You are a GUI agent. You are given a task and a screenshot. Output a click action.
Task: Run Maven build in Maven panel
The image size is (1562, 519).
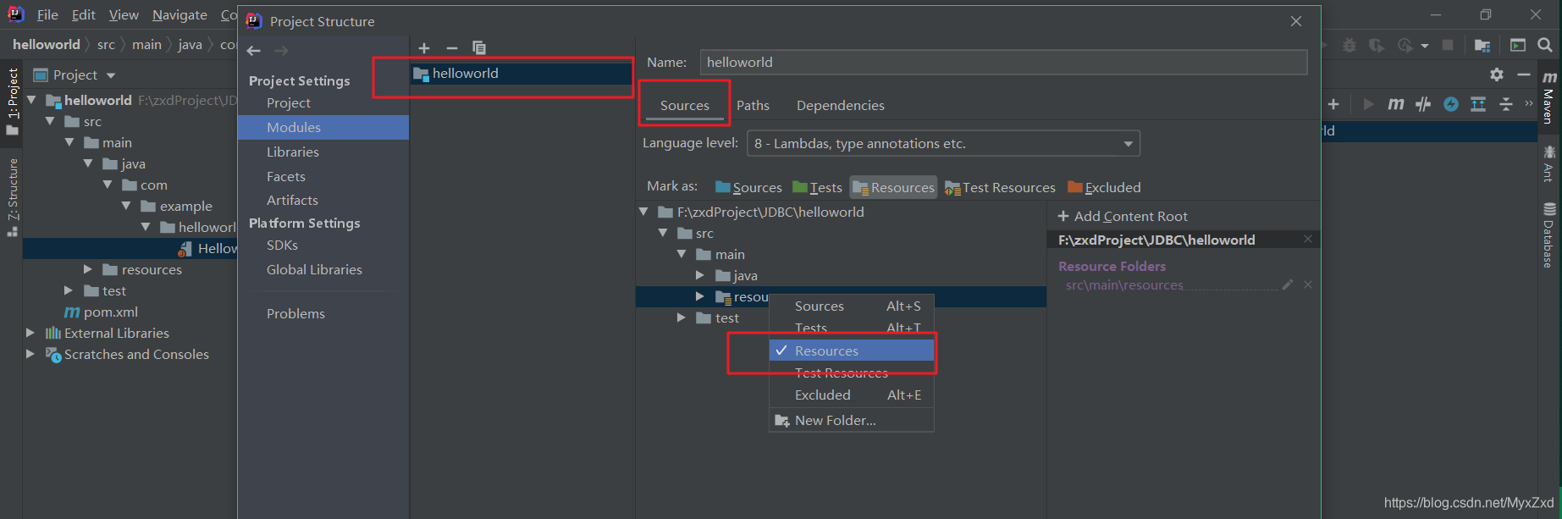pos(1368,104)
